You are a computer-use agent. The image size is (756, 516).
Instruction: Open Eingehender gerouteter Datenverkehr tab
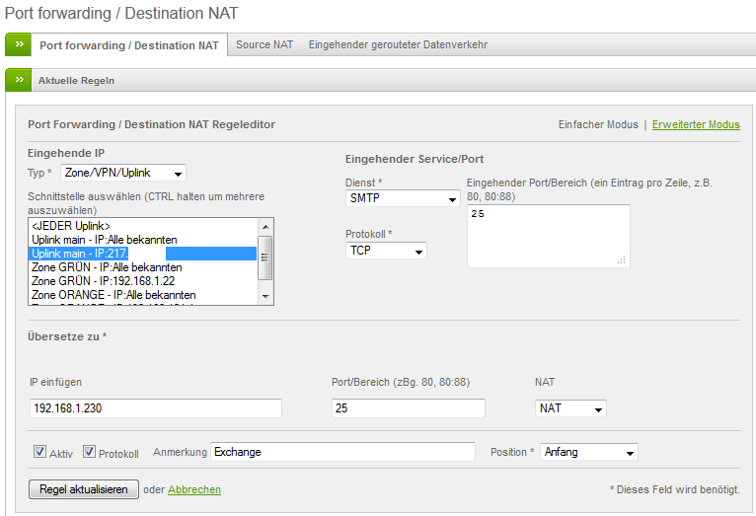pos(398,44)
